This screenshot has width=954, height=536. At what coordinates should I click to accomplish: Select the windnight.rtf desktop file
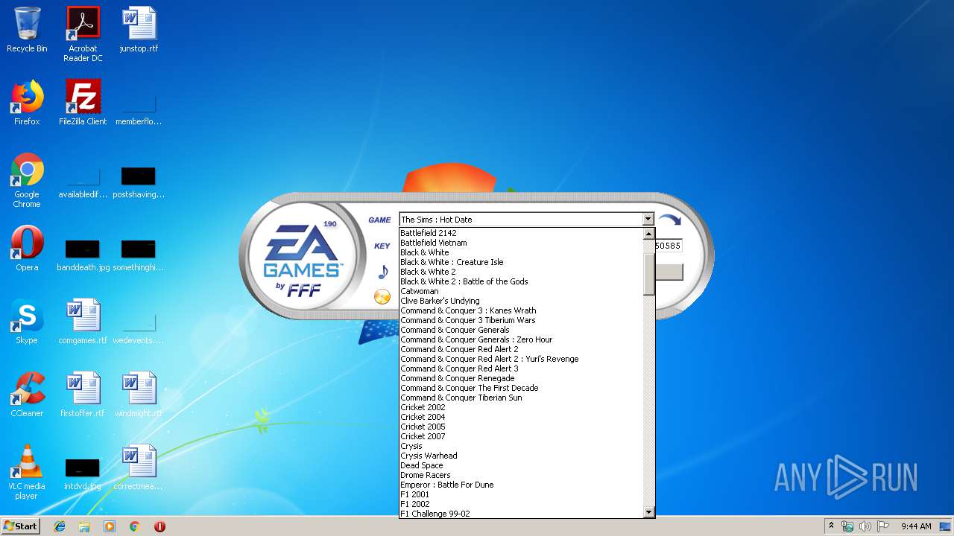139,395
